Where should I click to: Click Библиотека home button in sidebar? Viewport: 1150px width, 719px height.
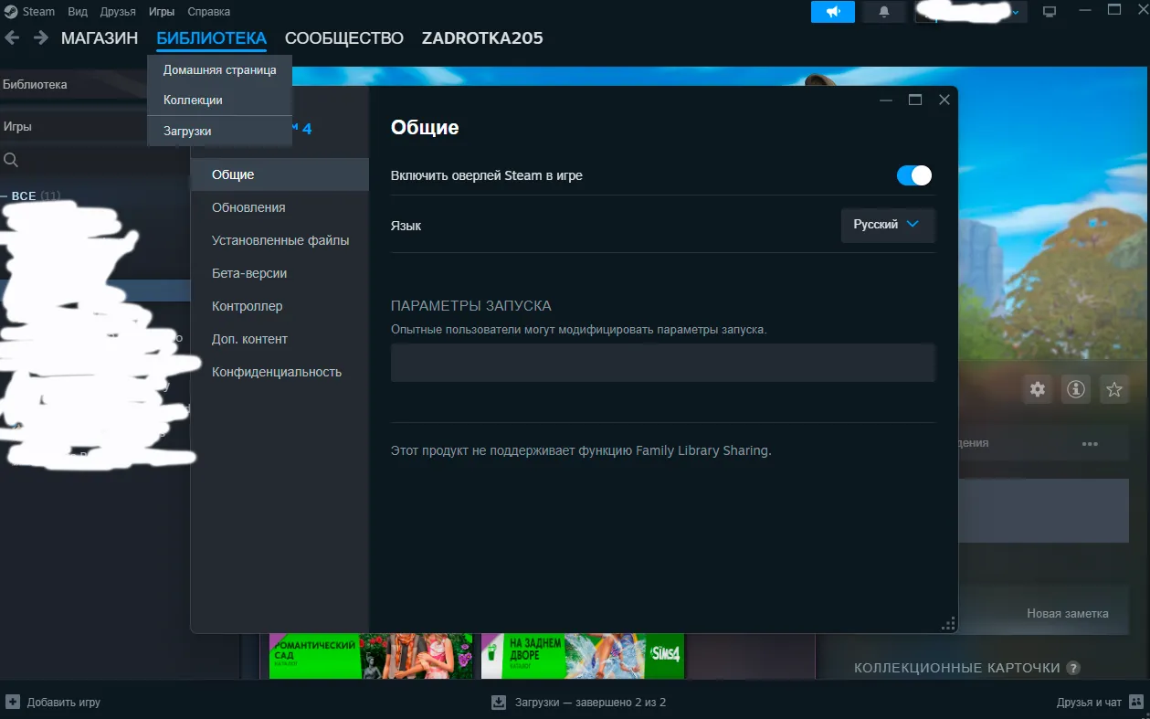click(73, 84)
